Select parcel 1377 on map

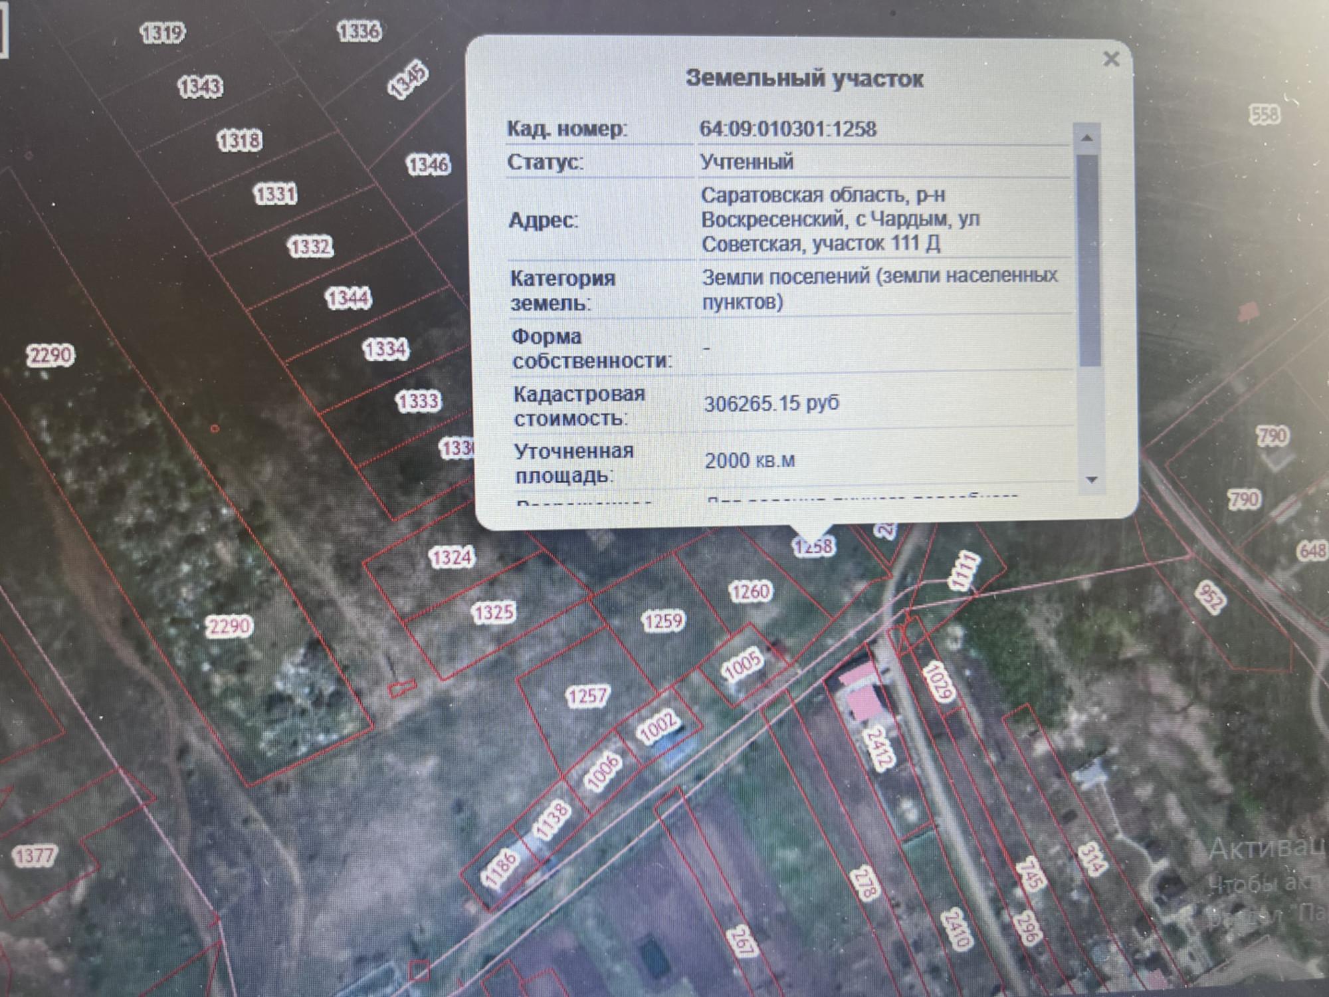pyautogui.click(x=36, y=855)
